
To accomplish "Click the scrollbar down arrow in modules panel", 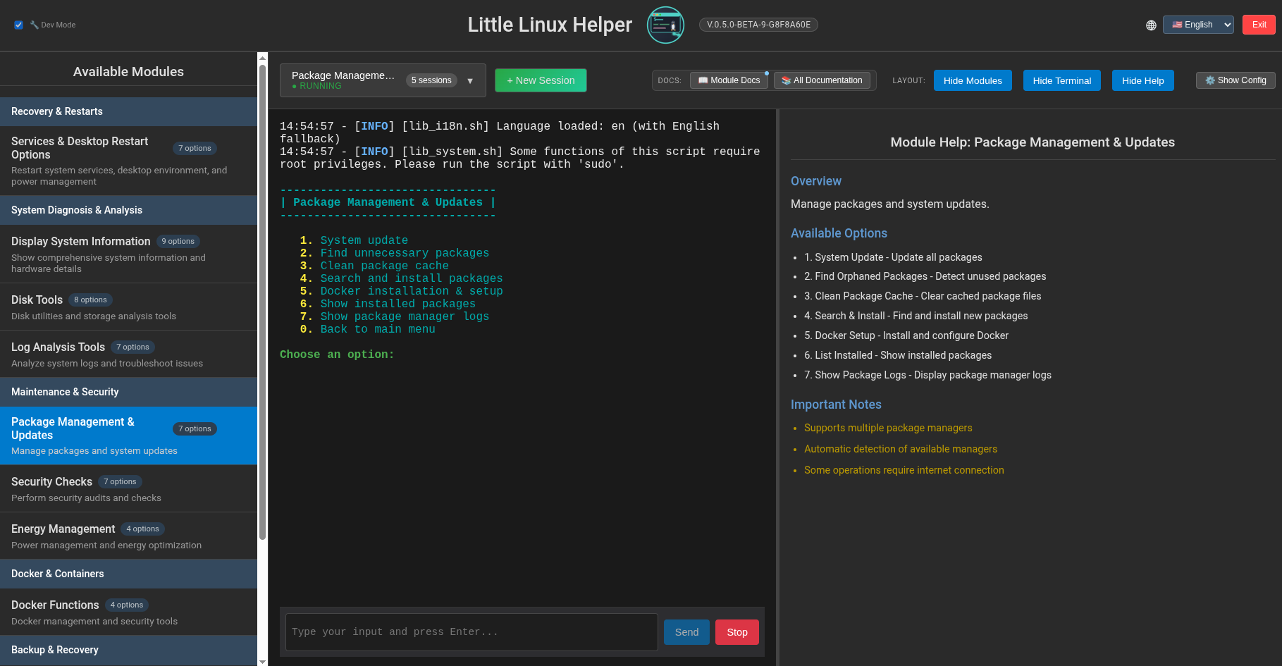I will coord(262,661).
